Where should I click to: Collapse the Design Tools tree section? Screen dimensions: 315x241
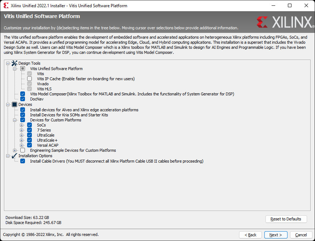pos(8,63)
